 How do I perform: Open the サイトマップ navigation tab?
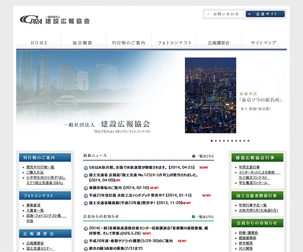pyautogui.click(x=263, y=43)
